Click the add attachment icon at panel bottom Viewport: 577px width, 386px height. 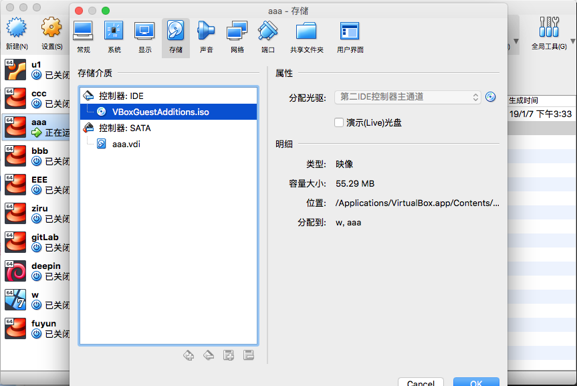(229, 355)
